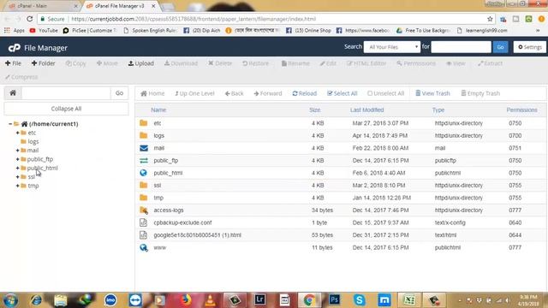Open Skype from the taskbar
Image resolution: width=548 pixels, height=308 pixels.
click(x=360, y=300)
